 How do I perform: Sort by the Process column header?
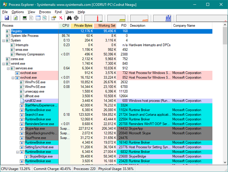click(x=30, y=26)
